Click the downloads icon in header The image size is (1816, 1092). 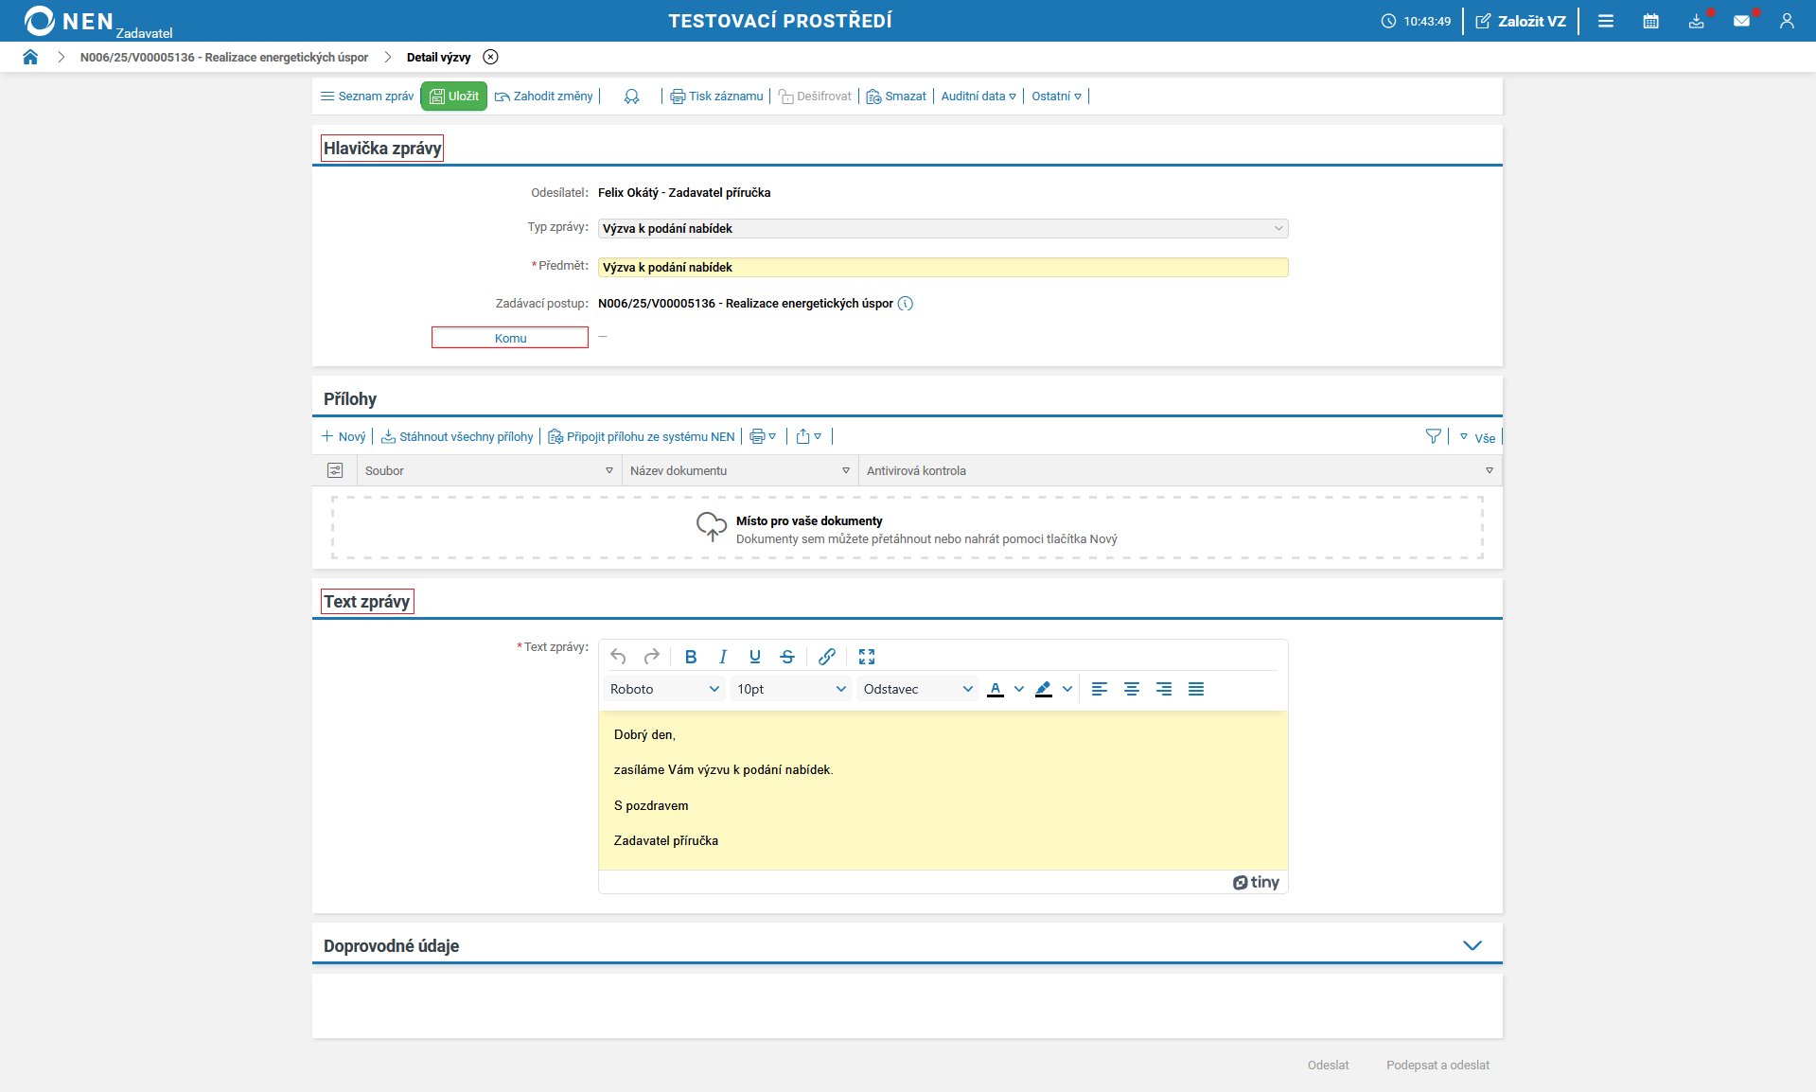[x=1696, y=21]
